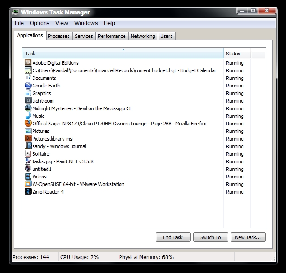Click the Zinio Reader 4 icon
The height and width of the screenshot is (273, 286).
[28, 191]
